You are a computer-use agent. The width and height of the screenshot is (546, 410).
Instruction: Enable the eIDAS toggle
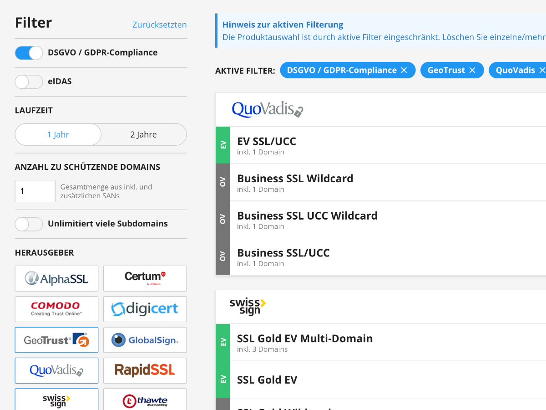tap(29, 82)
